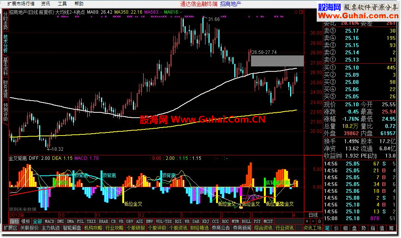Open the 券商公告 bottom tab
Image resolution: width=401 pixels, height=238 pixels.
click(x=221, y=228)
